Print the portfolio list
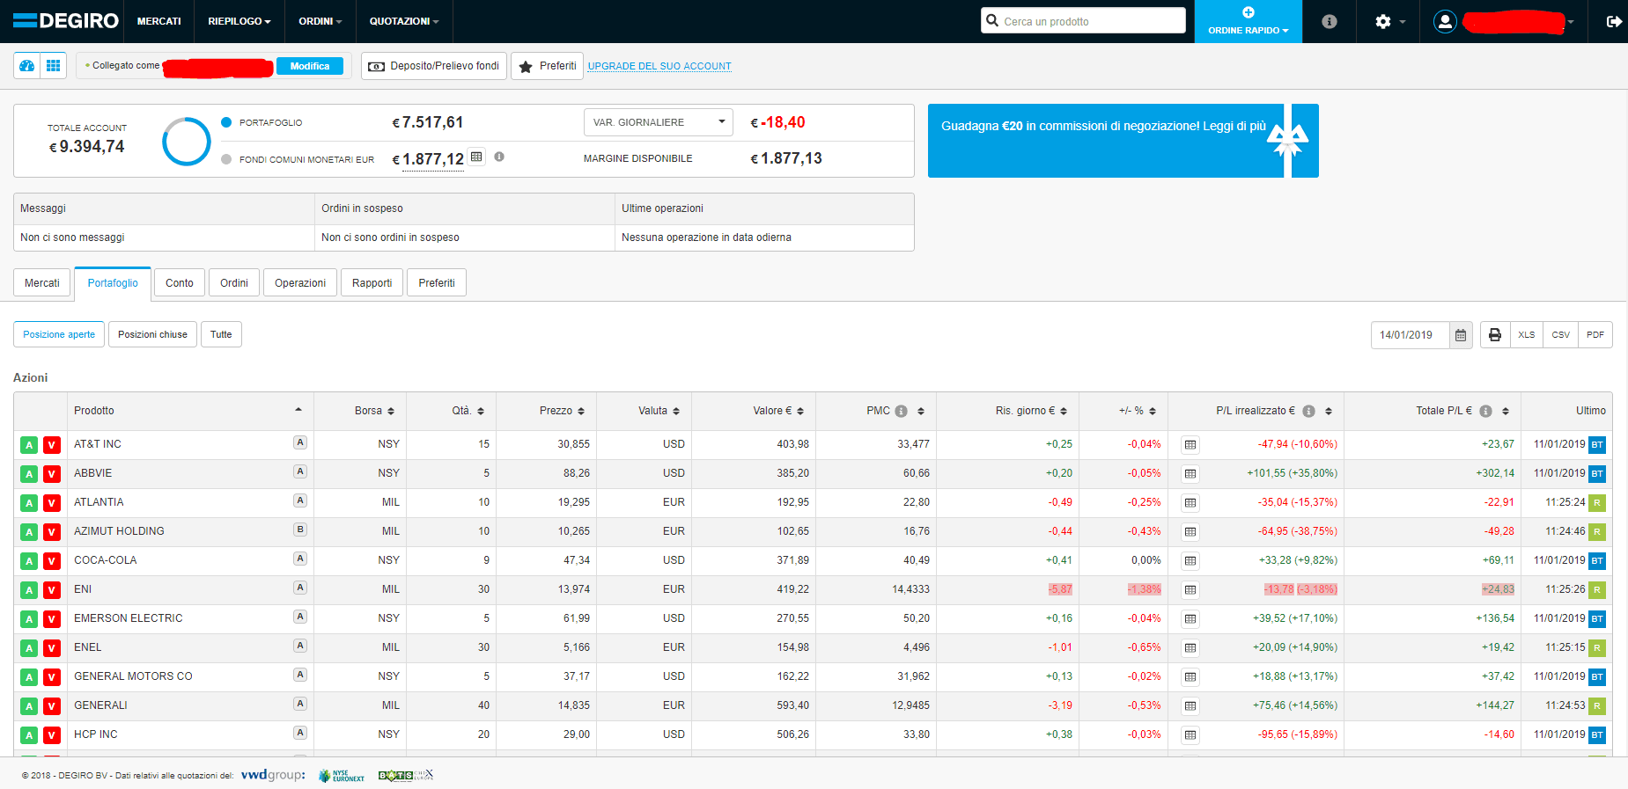The width and height of the screenshot is (1628, 789). coord(1495,335)
